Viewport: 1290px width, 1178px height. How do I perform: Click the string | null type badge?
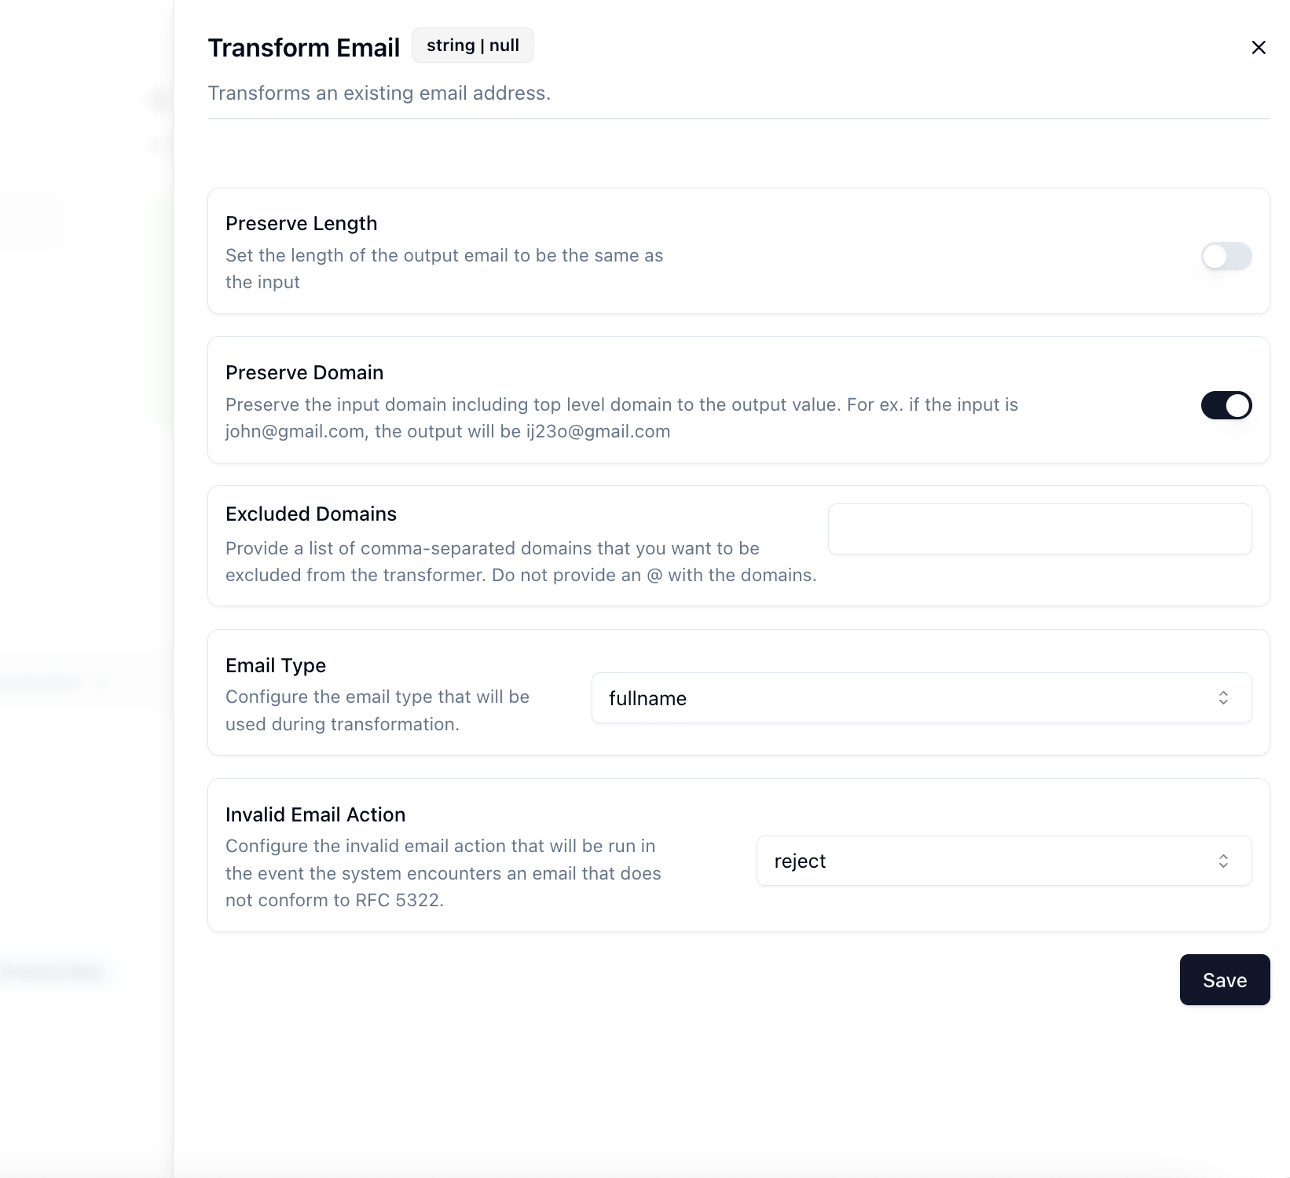[473, 46]
